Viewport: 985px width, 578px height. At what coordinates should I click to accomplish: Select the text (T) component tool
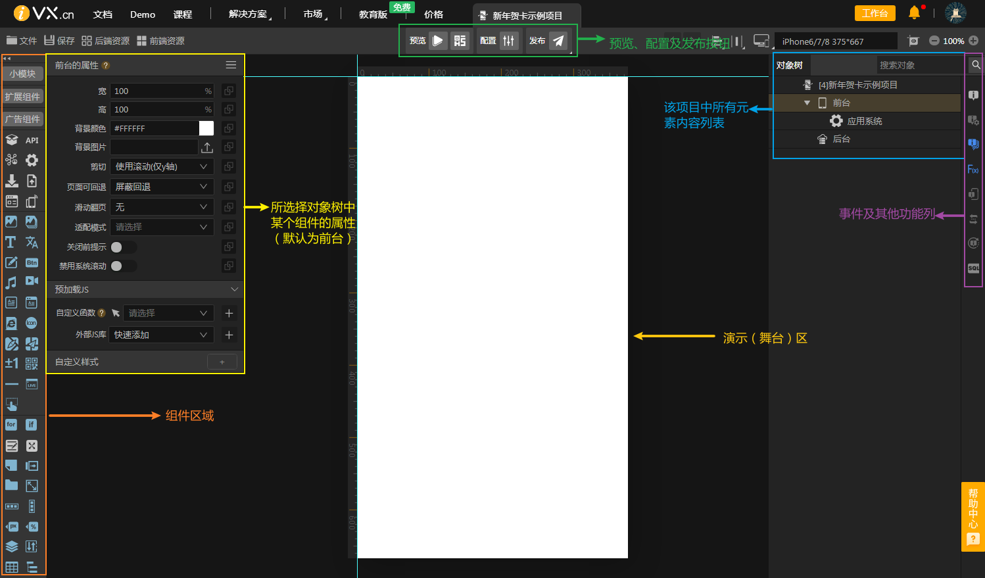coord(11,242)
